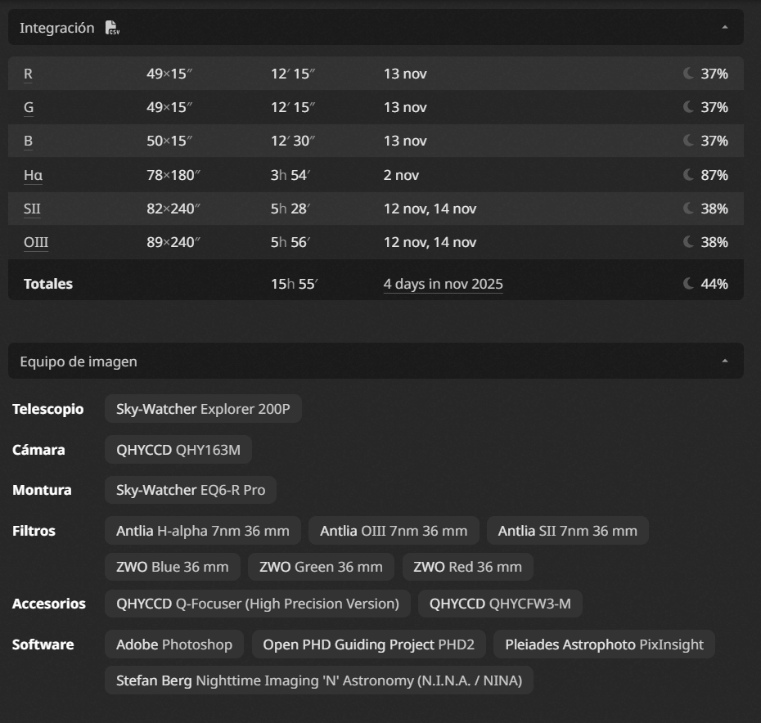Screen dimensions: 761x723
Task: Open the Pleiades Astrophoto PixInsight tag
Action: [x=604, y=644]
